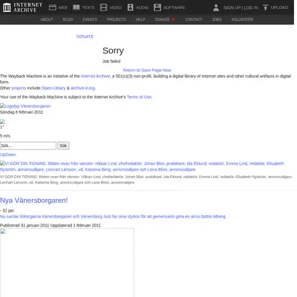
Task: Click the Logotyp Vänersborgaren broken image
Action: (25, 106)
